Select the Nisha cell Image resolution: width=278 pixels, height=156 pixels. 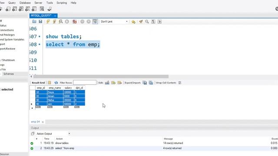point(55,100)
